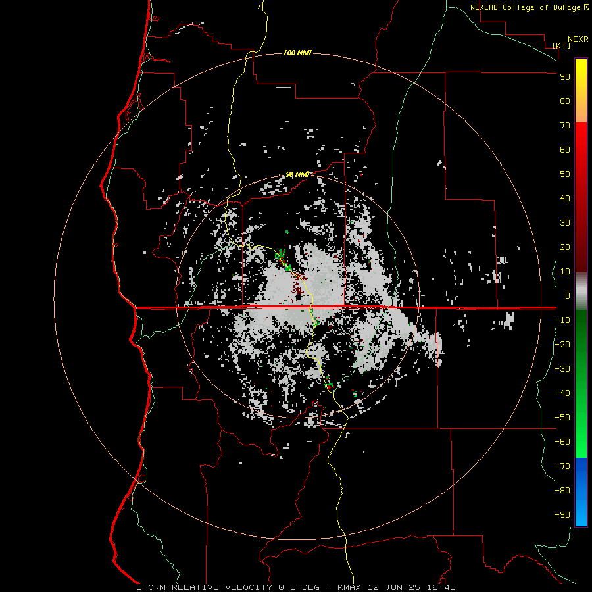Click the -30 value on velocity scale
This screenshot has height=592, width=592.
coord(562,369)
